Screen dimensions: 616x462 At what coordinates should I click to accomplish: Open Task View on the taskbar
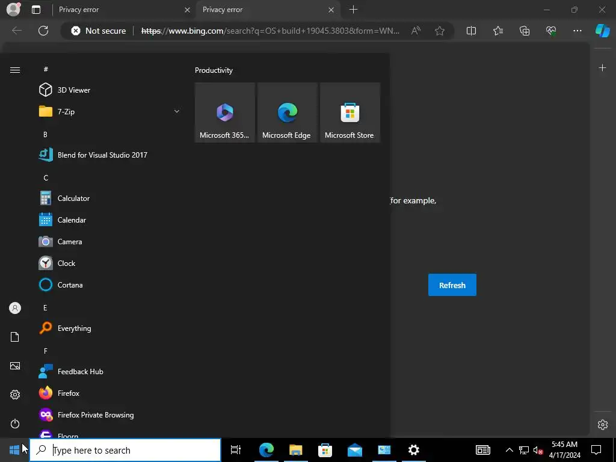click(236, 450)
